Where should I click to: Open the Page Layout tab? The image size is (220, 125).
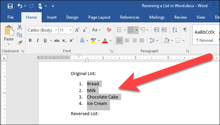tap(99, 17)
